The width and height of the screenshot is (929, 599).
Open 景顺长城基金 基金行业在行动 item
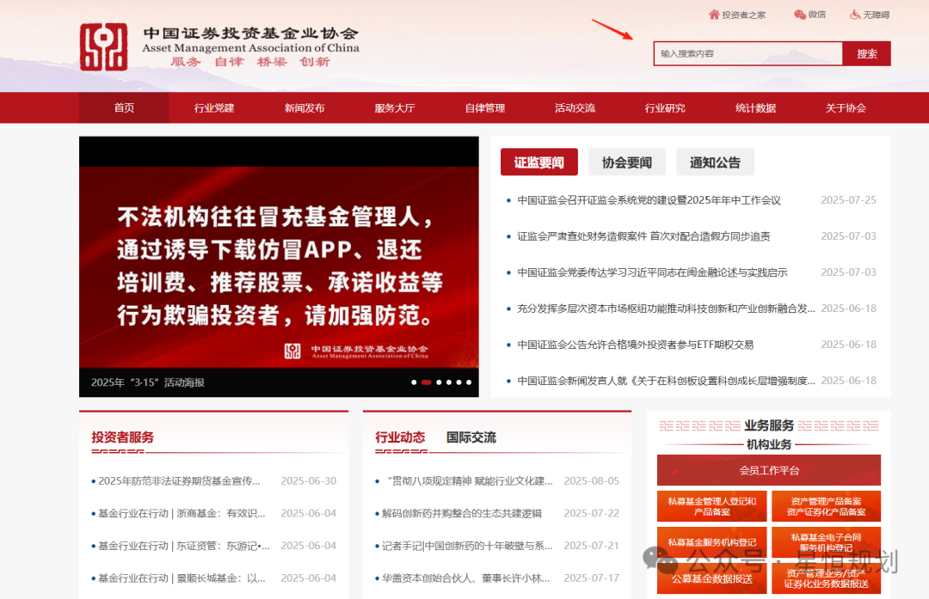(181, 578)
